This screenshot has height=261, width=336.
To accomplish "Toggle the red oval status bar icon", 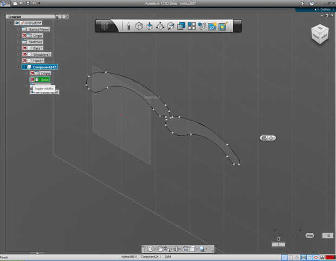I will coord(316,257).
